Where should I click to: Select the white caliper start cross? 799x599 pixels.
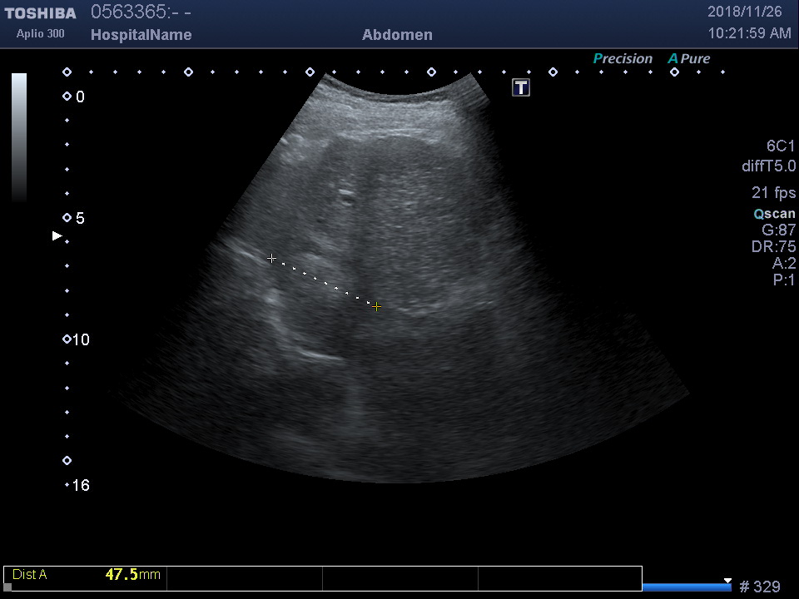pos(271,259)
